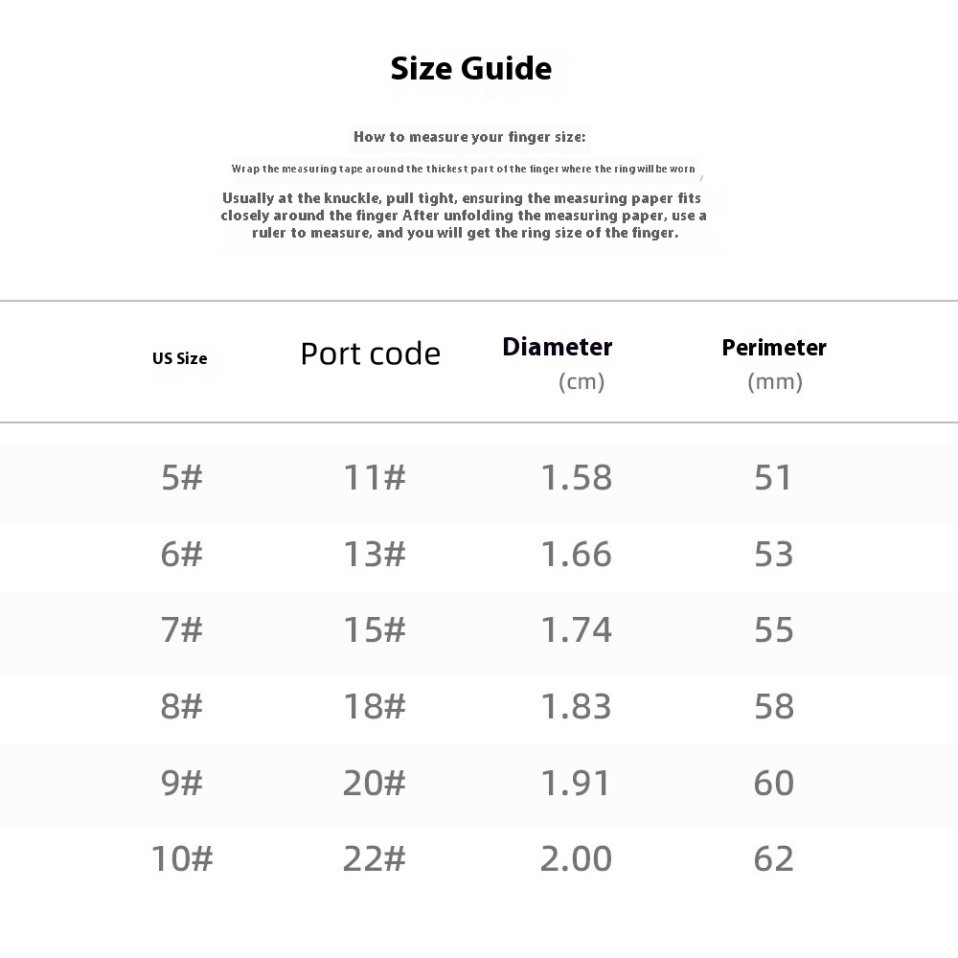
Task: Select the US size 6# cell
Action: 182,554
